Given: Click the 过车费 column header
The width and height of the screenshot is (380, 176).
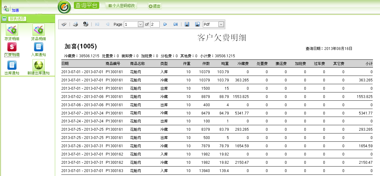Looking at the screenshot, I should (319, 64).
